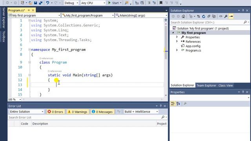Viewport: 251px width, 141px height.
Task: Select the Solution Explorer bottom tab
Action: point(182,85)
